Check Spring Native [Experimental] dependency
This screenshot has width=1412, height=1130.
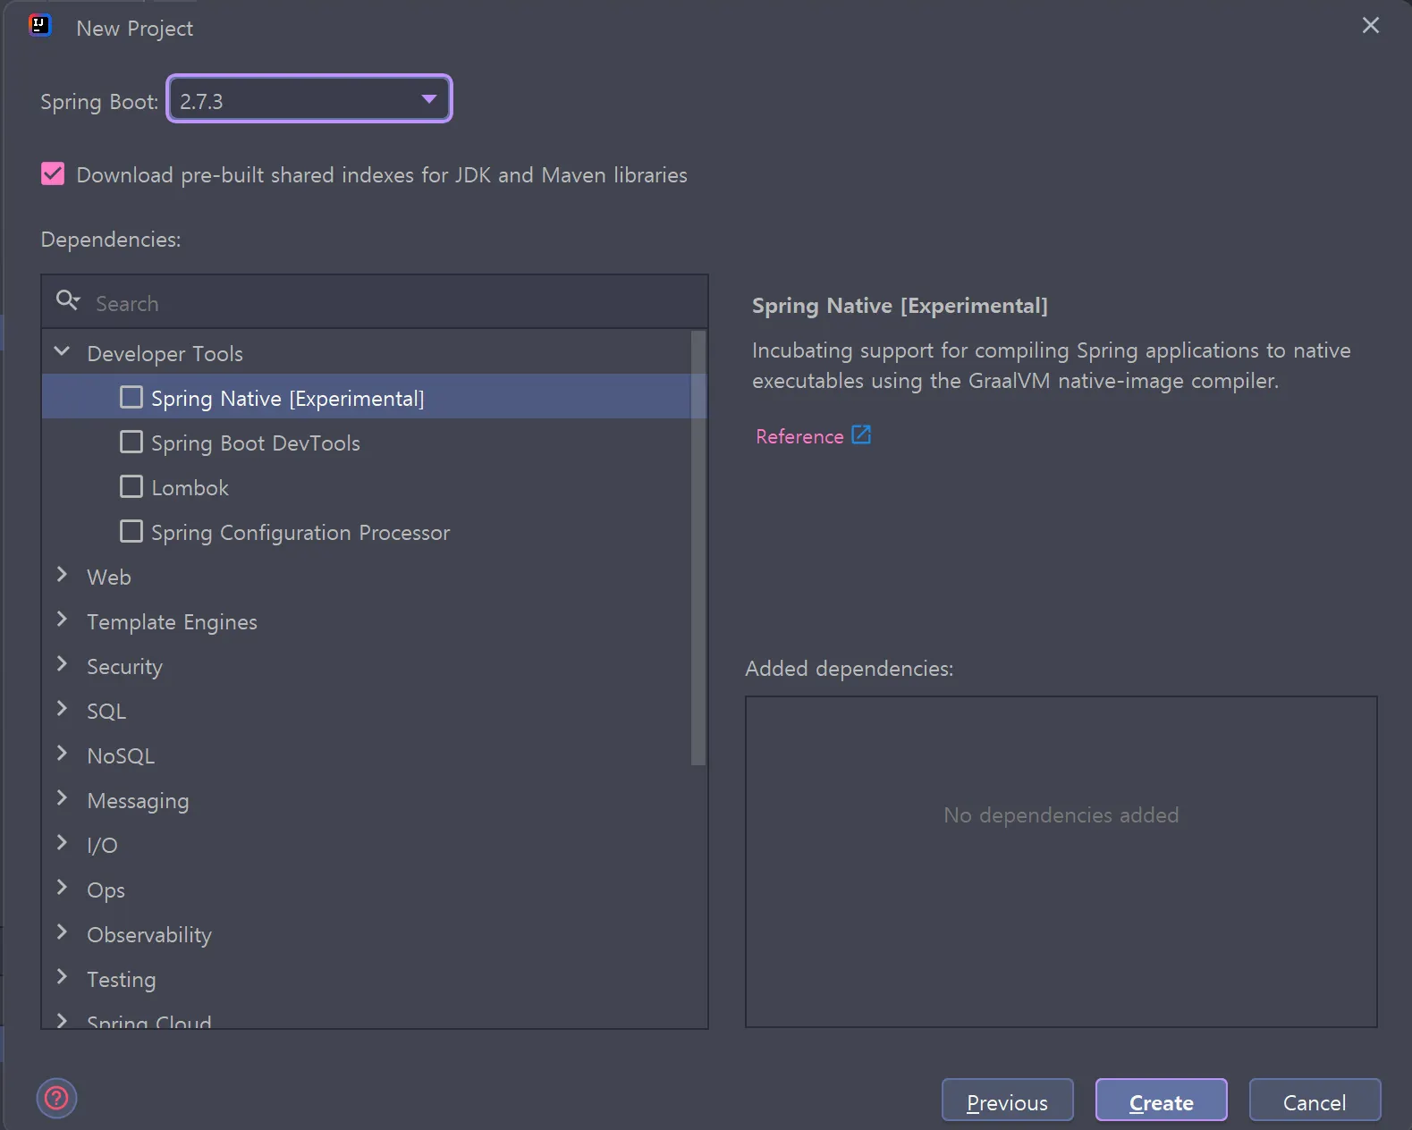[x=131, y=397]
